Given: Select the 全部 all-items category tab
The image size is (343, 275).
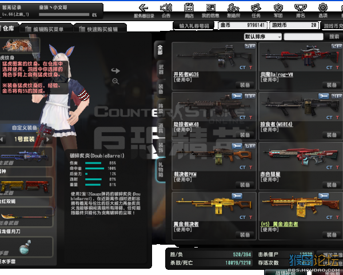Looking at the screenshot, I should click(160, 50).
